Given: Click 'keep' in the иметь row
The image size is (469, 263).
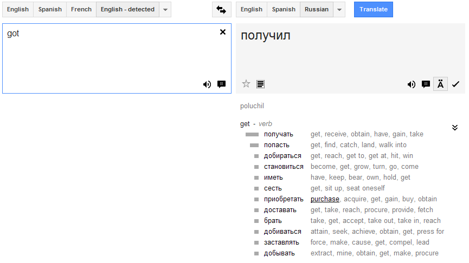Looking at the screenshot, I should click(x=337, y=177).
